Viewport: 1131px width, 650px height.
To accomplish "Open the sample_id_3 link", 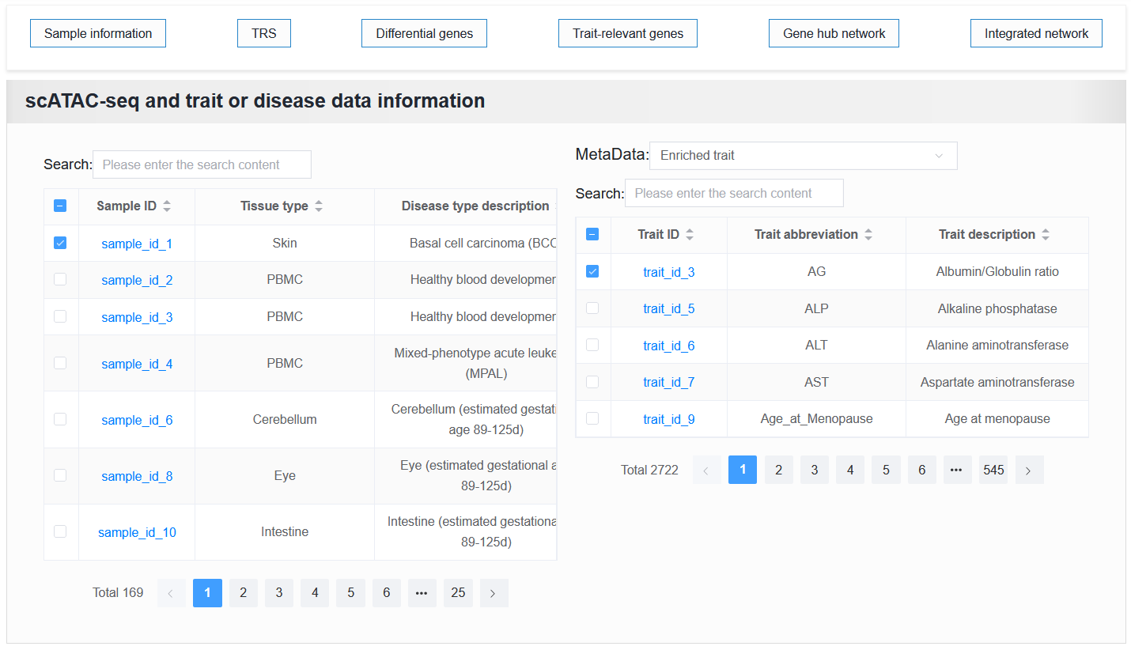I will click(x=137, y=317).
